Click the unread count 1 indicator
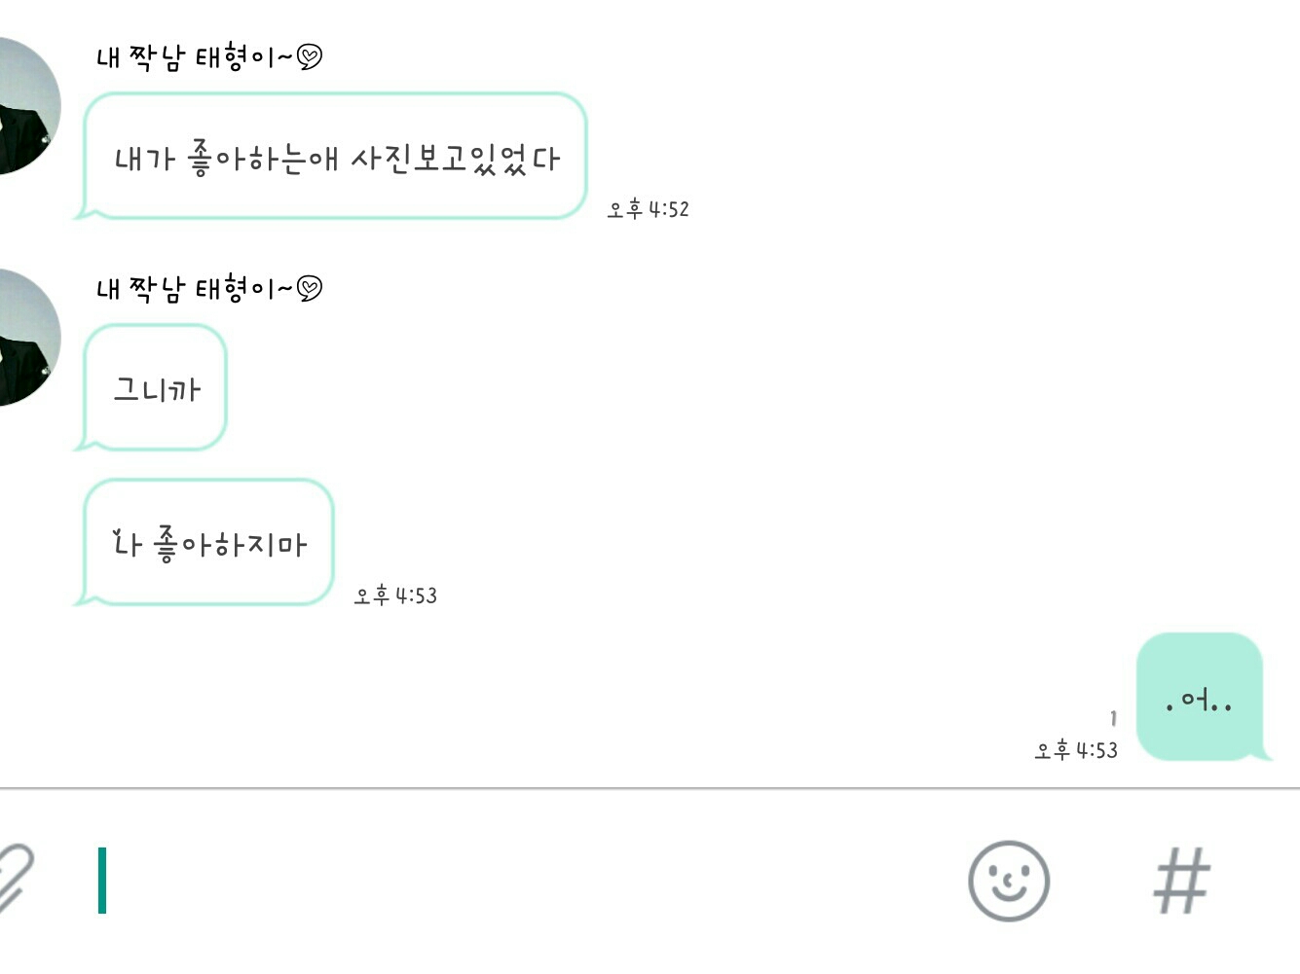 coord(1113,719)
